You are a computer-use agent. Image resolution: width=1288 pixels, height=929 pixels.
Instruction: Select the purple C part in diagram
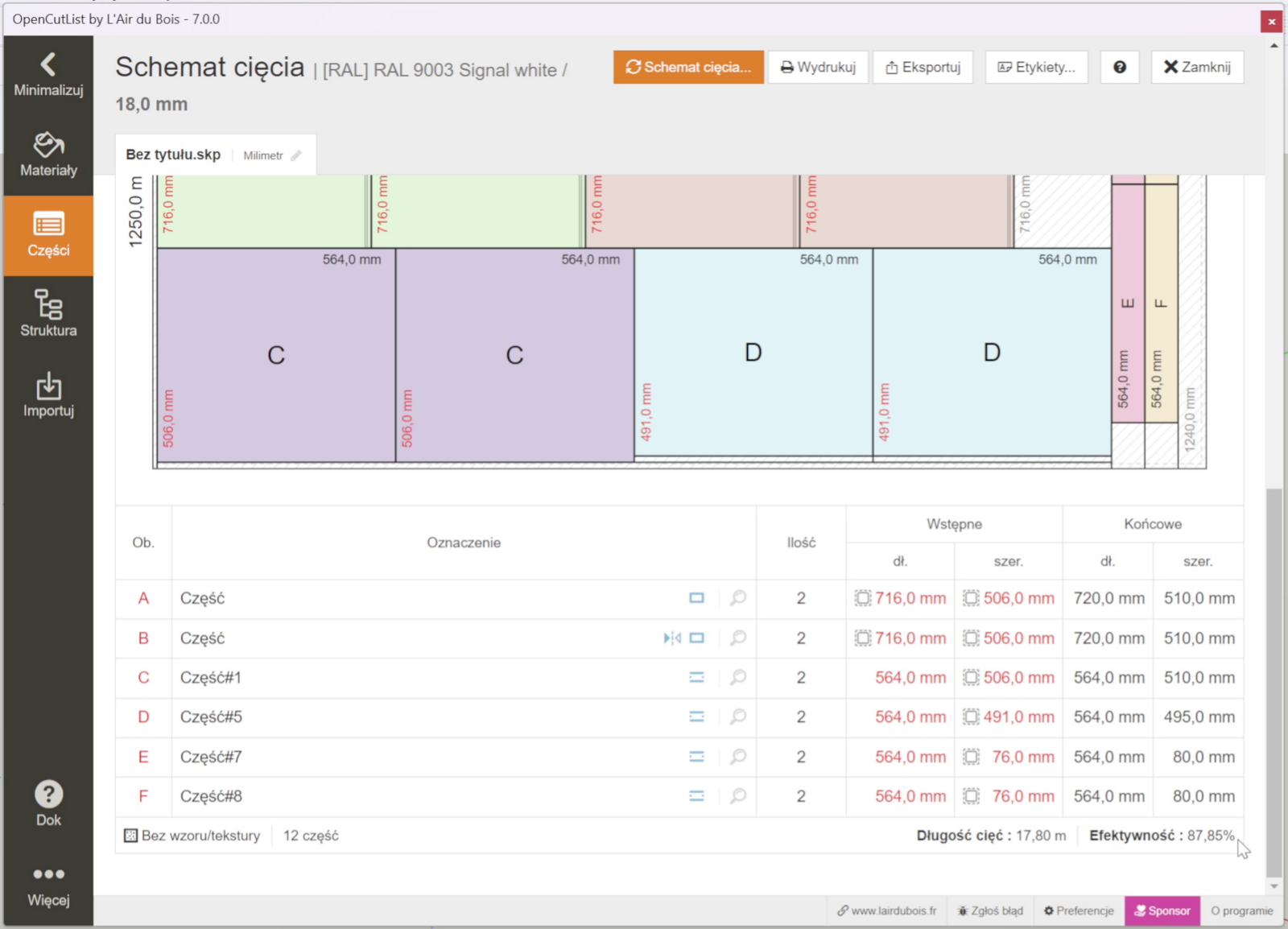(276, 355)
